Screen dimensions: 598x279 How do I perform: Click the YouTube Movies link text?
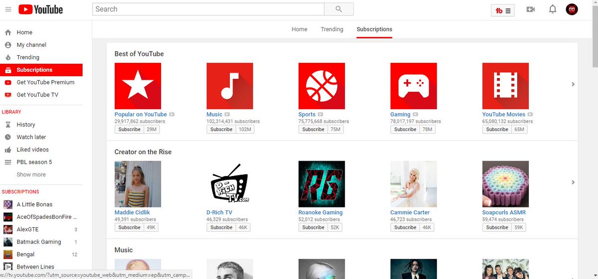click(504, 114)
